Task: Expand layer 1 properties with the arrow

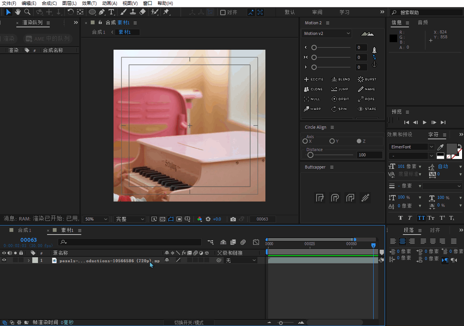Action: click(28, 260)
